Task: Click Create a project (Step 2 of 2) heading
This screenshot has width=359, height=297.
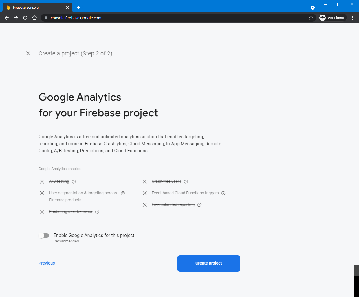Action: (75, 53)
